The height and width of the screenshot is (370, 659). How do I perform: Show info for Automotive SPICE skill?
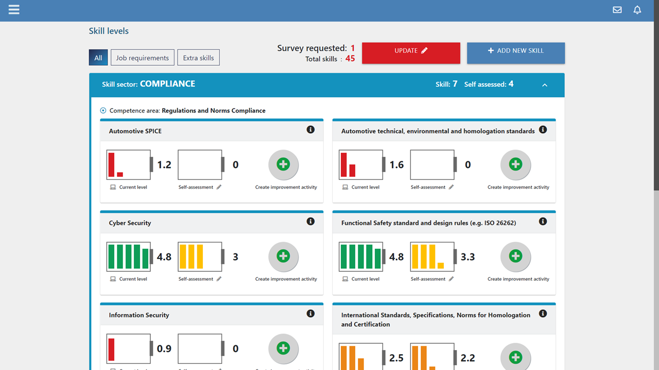[310, 129]
